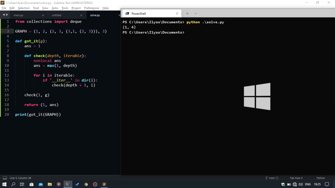Open File Explorer from the taskbar
The image size is (335, 188).
49,184
